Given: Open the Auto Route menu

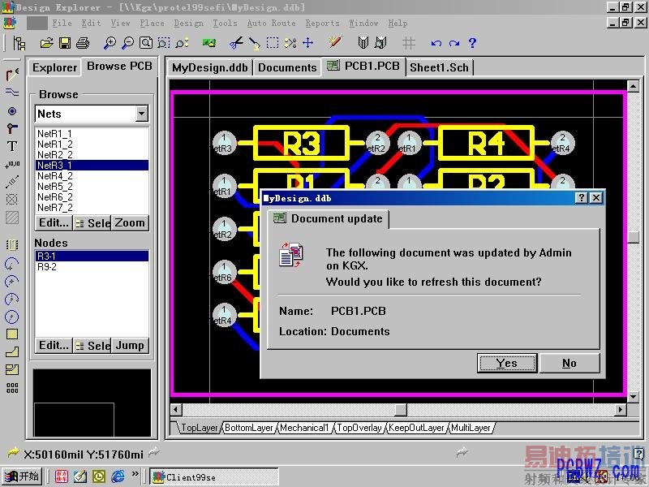Looking at the screenshot, I should 272,24.
